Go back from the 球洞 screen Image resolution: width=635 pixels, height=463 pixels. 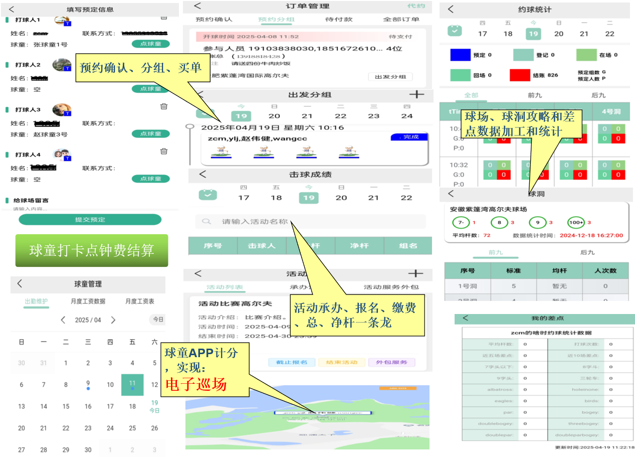451,193
